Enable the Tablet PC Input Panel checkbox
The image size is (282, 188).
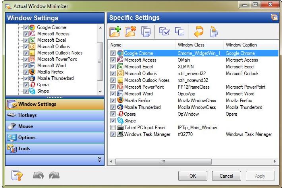[x=113, y=127]
